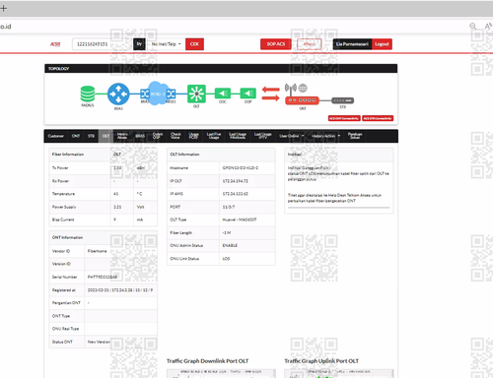Screen dimensions: 493x378
Task: Click the Serial Number value in ONT Information
Action: tap(103, 277)
